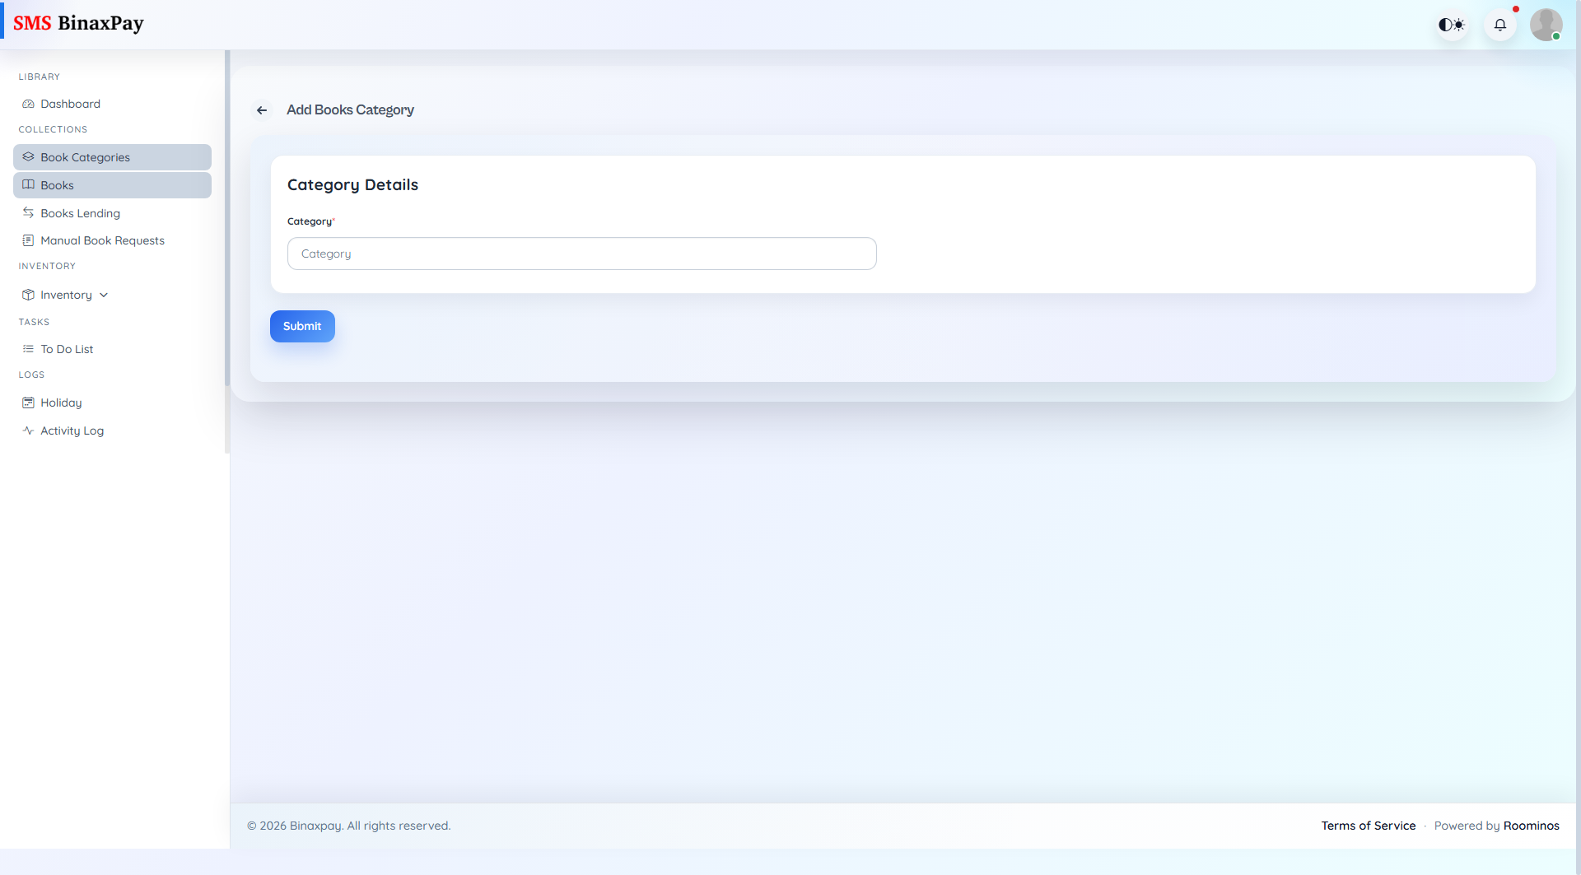Open the Books section icon
The height and width of the screenshot is (875, 1581).
point(28,184)
